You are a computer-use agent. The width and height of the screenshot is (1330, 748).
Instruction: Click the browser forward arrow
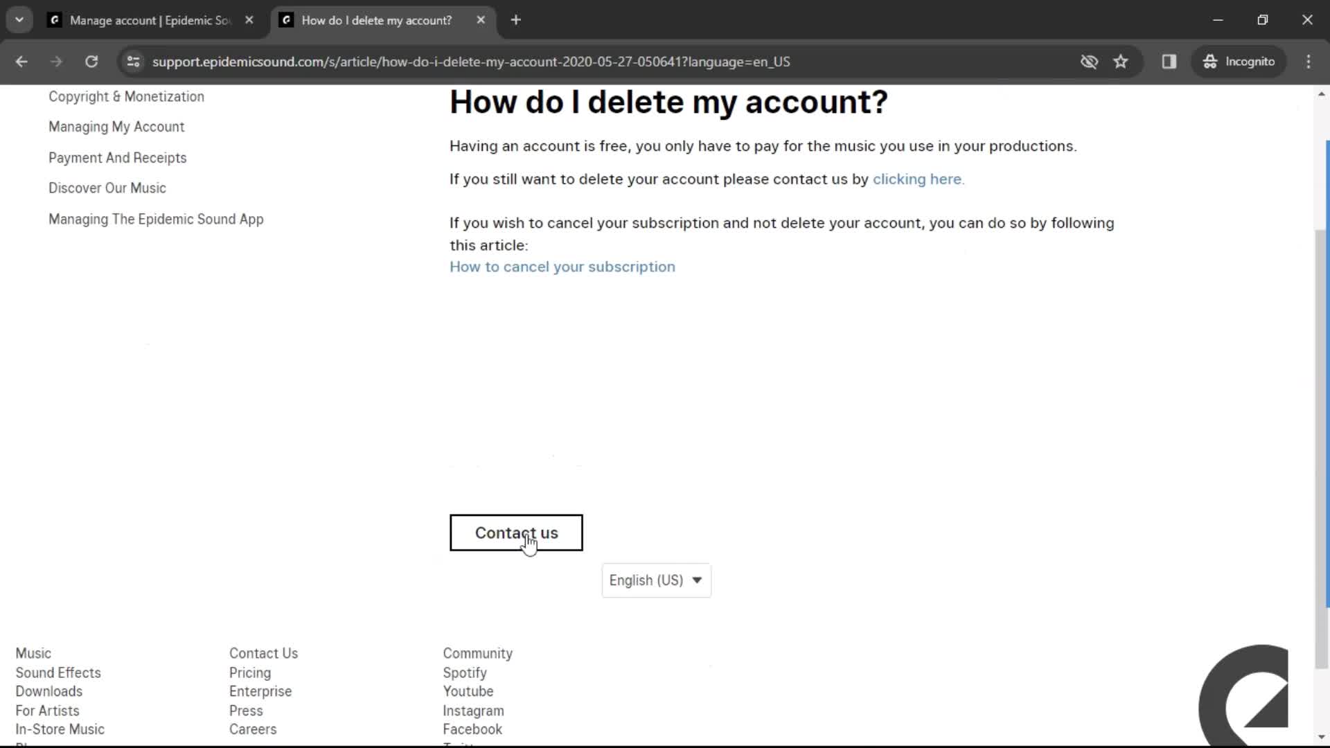click(56, 62)
